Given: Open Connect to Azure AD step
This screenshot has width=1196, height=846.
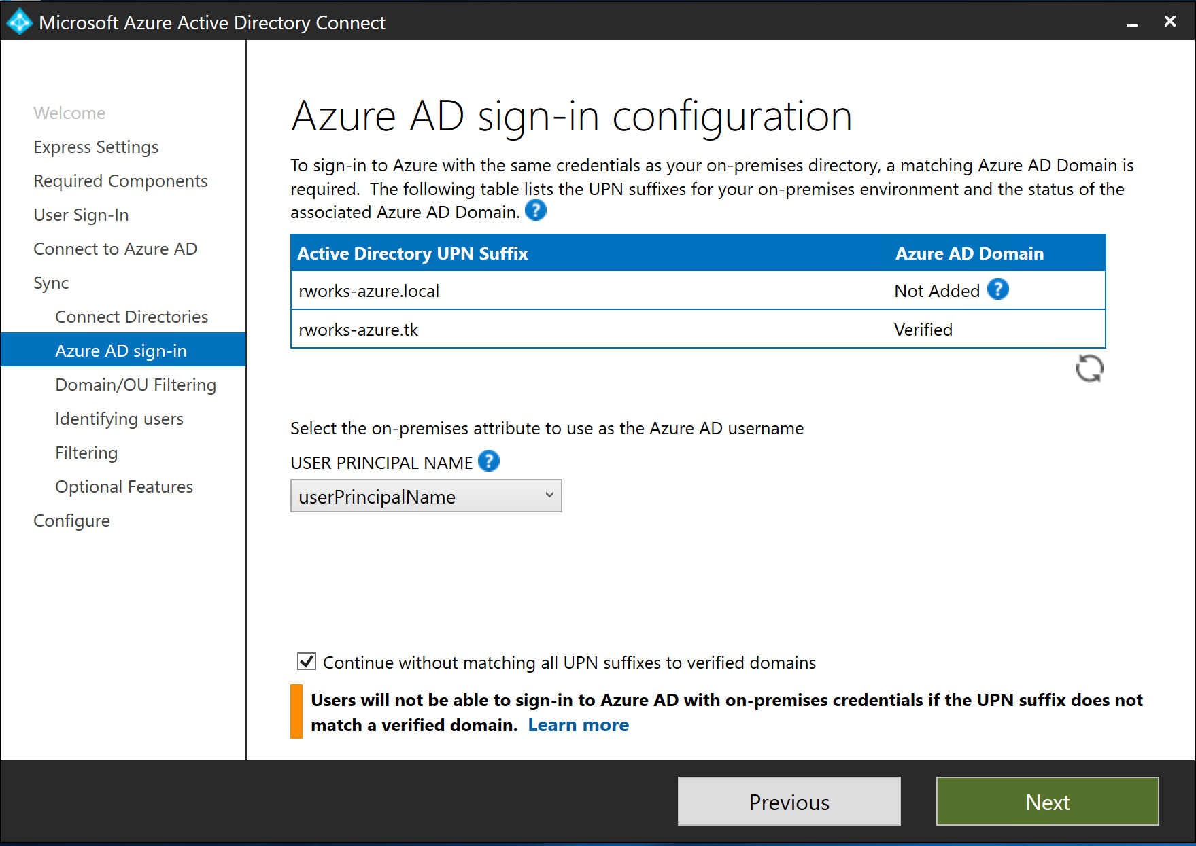Looking at the screenshot, I should 115,249.
